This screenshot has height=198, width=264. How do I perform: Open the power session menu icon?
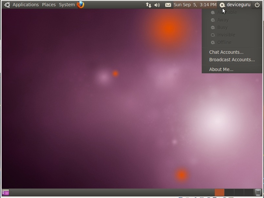click(x=257, y=5)
